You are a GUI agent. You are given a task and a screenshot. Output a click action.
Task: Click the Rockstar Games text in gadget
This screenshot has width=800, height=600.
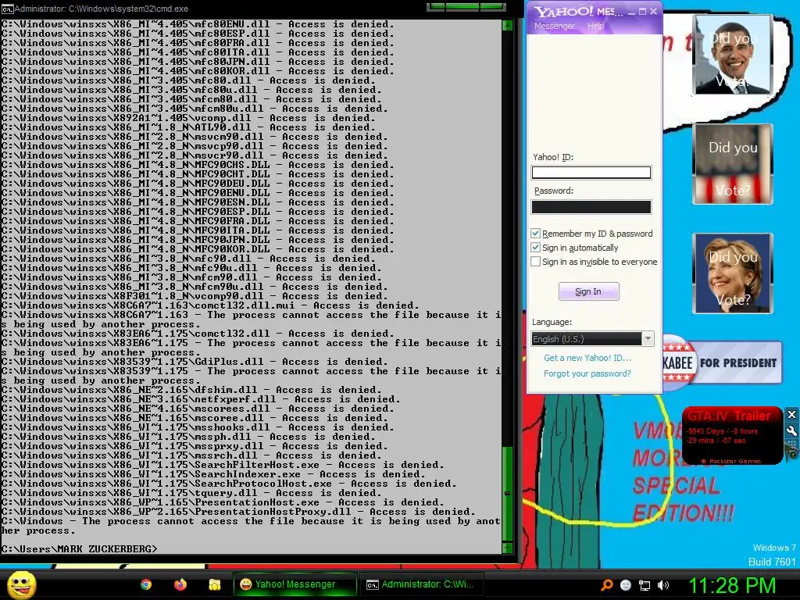tap(731, 461)
